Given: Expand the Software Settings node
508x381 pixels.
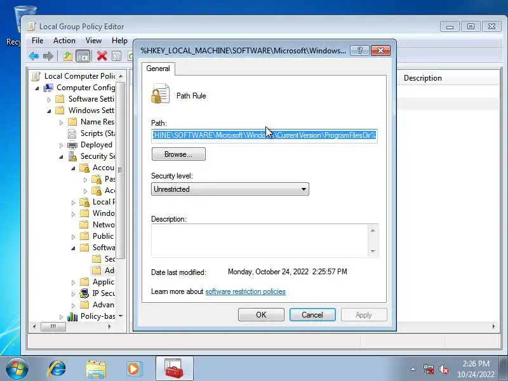Looking at the screenshot, I should point(50,100).
